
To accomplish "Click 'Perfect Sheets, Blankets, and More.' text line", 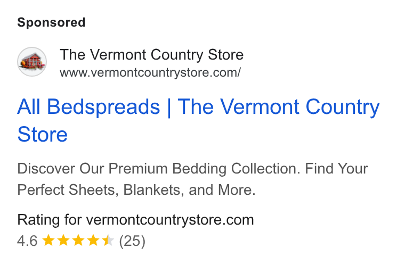I will tap(136, 190).
